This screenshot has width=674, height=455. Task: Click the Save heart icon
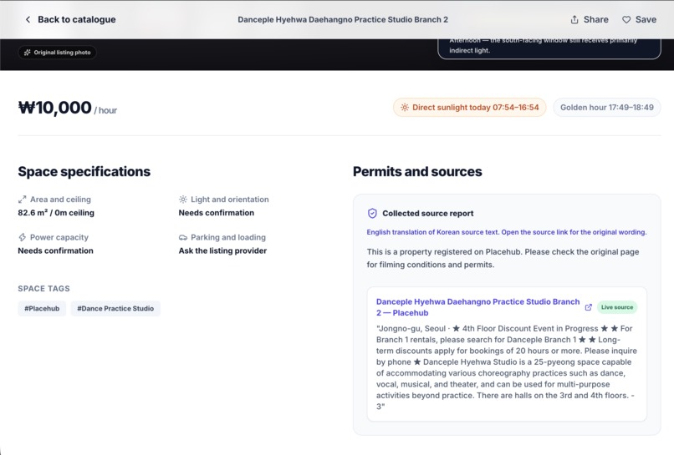click(626, 20)
